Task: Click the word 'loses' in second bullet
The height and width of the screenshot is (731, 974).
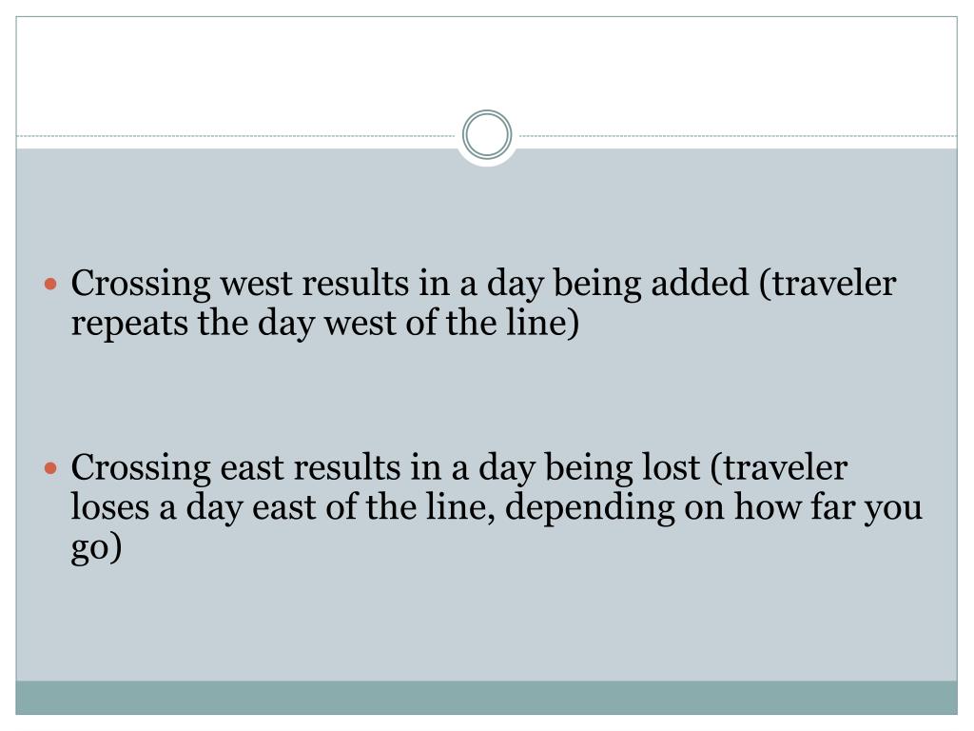Action: (110, 507)
